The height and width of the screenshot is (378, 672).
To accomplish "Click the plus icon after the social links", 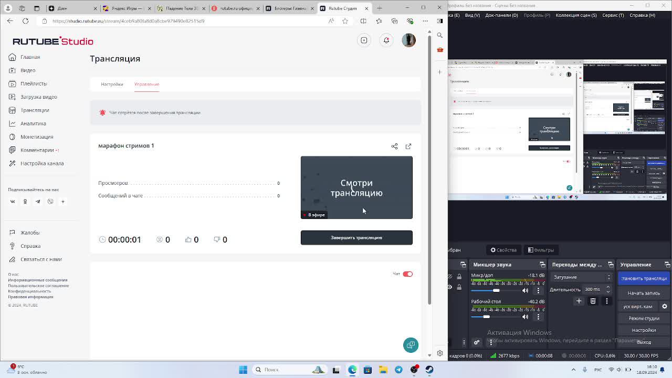I will [63, 202].
